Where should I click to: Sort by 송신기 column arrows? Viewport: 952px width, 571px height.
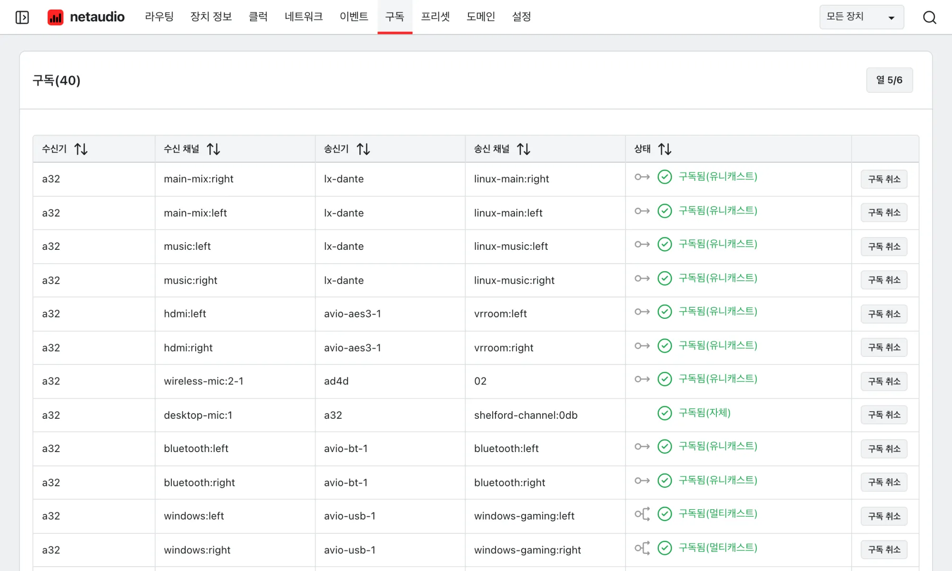(x=363, y=149)
